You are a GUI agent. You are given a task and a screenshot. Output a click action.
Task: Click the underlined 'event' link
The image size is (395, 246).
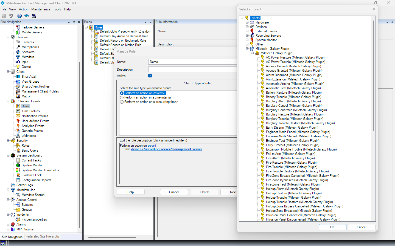(x=152, y=146)
